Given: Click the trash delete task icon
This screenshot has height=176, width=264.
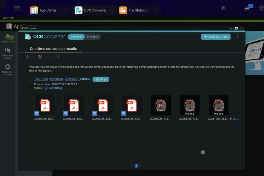Looking at the screenshot, I should tap(58, 57).
